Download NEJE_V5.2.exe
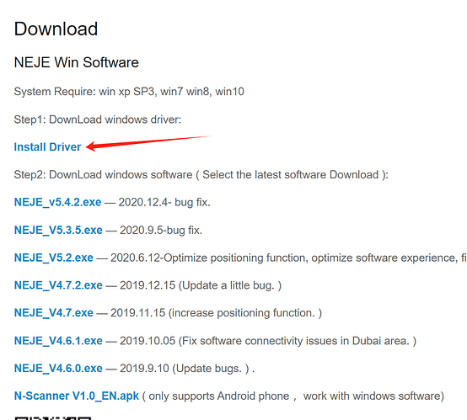Viewport: 467px width, 420px height. point(54,258)
